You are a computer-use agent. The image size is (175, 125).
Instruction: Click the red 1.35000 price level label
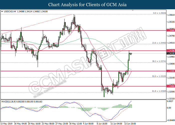[171, 30]
